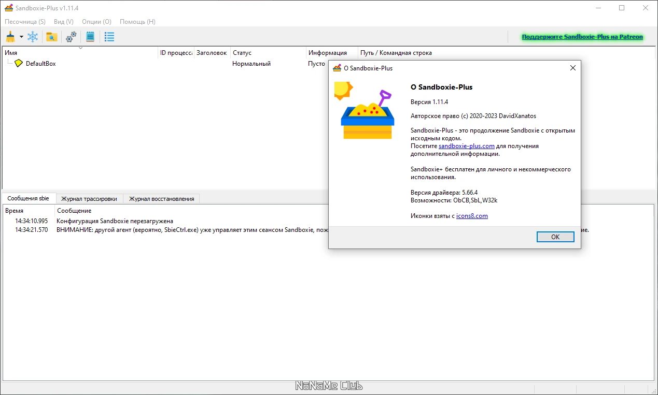Click the sandbox logo in the about dialog
This screenshot has width=658, height=395.
pos(363,110)
